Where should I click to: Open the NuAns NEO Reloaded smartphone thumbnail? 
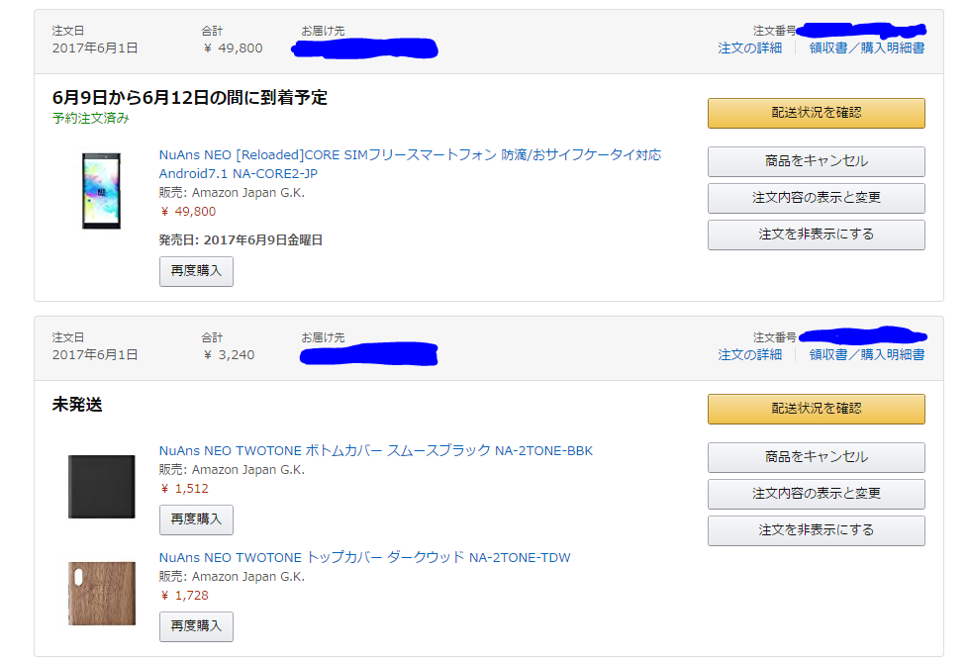[101, 191]
